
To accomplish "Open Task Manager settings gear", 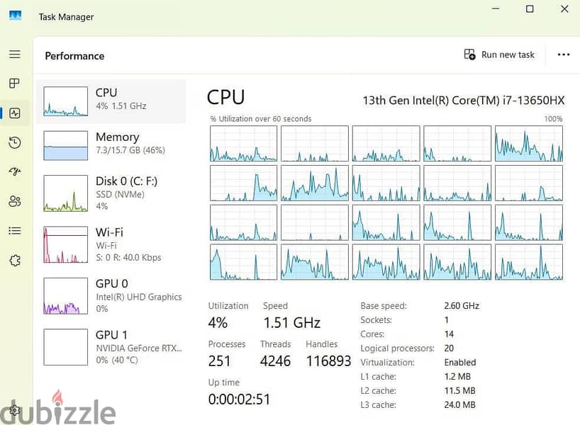I will coord(15,410).
